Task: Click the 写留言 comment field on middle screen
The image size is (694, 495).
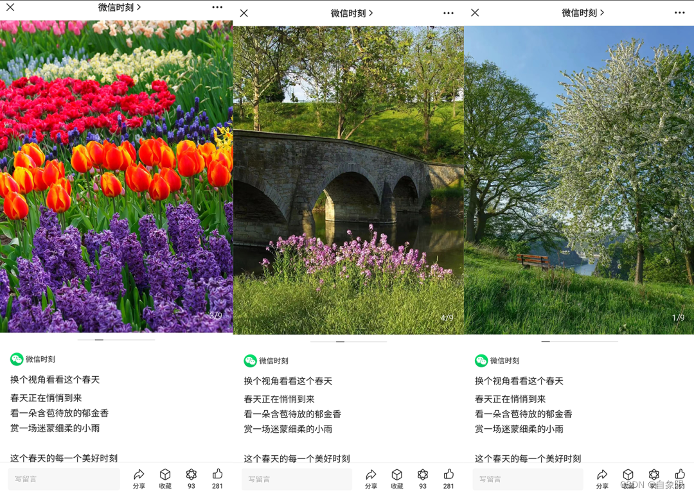Action: tap(296, 479)
